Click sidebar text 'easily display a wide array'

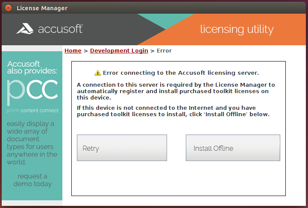click(x=32, y=143)
